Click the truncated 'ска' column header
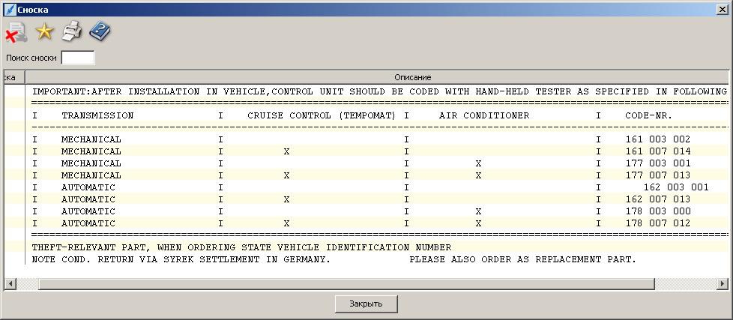Screen dimensions: 733x320 pyautogui.click(x=12, y=77)
